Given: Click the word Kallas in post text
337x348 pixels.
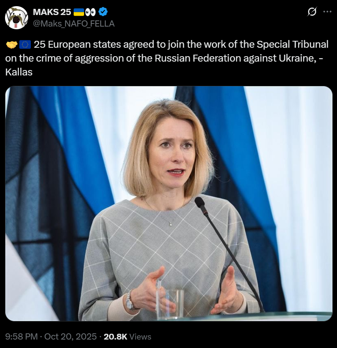Looking at the screenshot, I should tap(19, 72).
